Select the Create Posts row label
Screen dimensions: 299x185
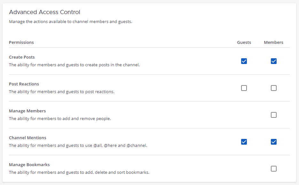pos(22,57)
